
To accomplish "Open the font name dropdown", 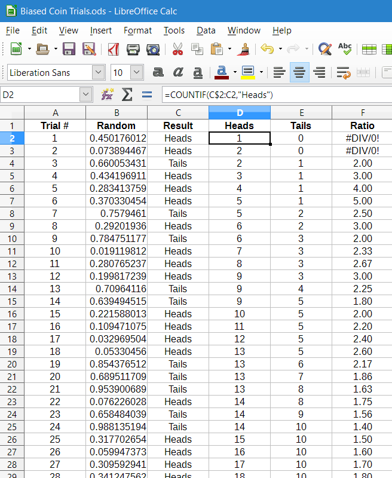I will [98, 72].
